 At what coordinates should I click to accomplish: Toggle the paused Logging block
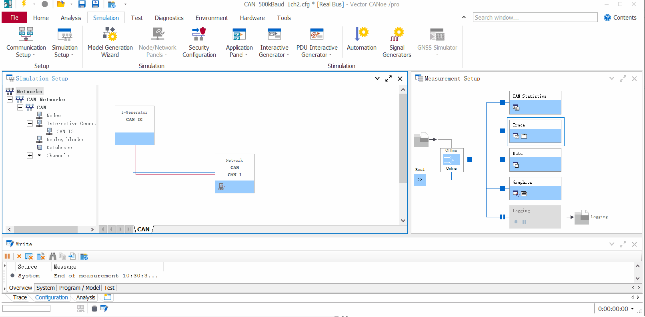pyautogui.click(x=535, y=217)
